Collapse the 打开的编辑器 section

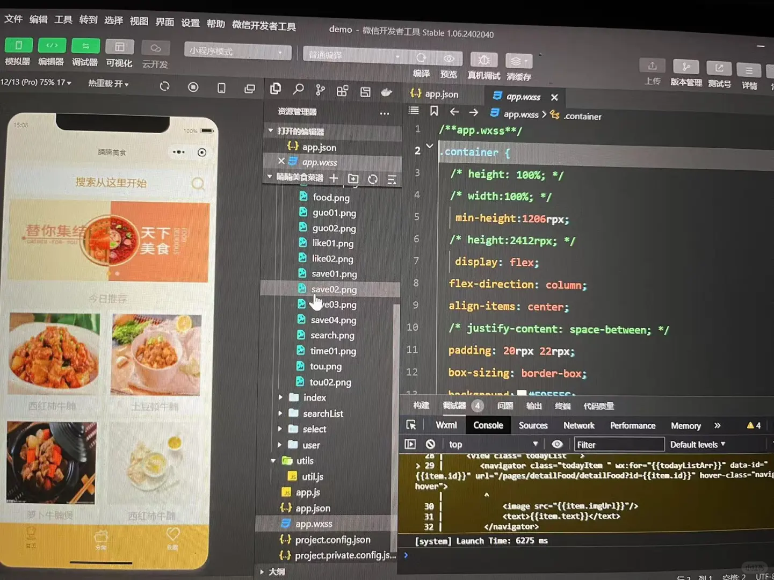pos(271,130)
